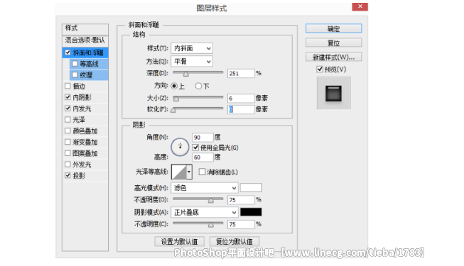Image resolution: width=464 pixels, height=266 pixels.
Task: Open the 投影 settings entry
Action: (79, 176)
